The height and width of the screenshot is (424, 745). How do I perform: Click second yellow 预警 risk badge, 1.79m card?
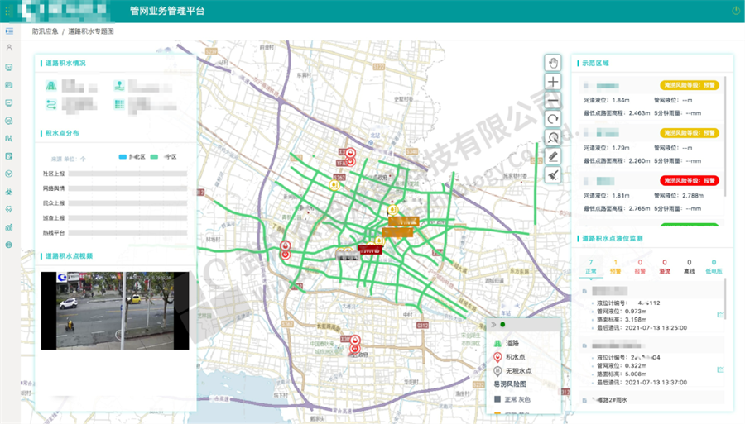(690, 133)
